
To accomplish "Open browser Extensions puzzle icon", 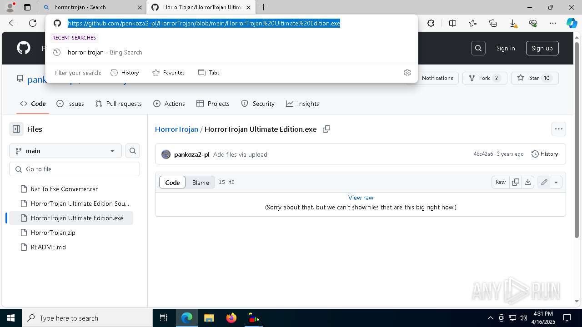I will (x=431, y=23).
